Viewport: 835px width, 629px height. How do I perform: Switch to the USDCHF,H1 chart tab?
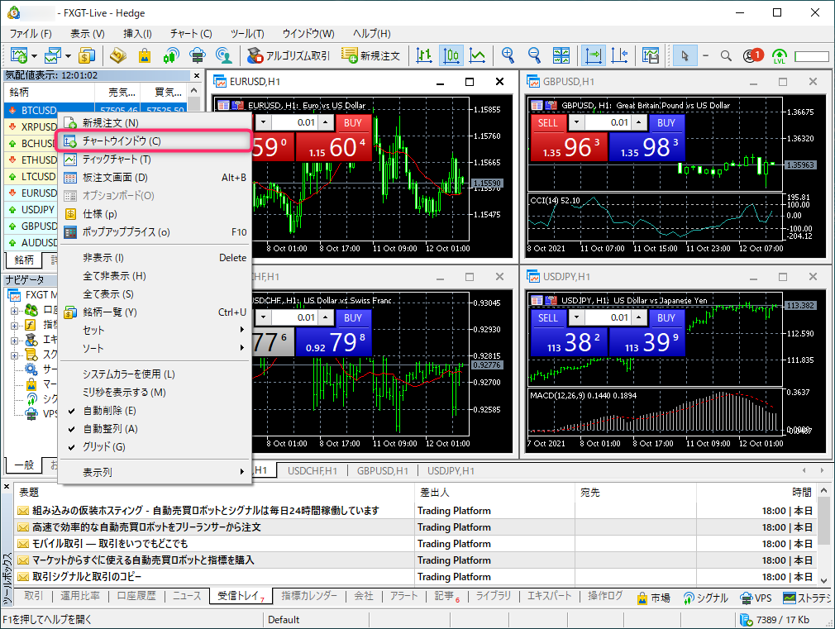coord(312,471)
